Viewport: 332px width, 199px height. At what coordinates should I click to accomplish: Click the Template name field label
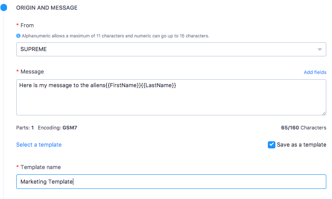[41, 167]
